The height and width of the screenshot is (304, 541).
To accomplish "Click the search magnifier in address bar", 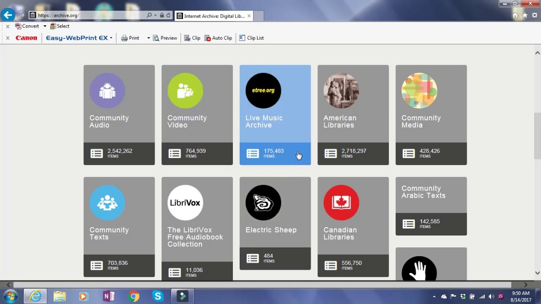I will point(149,15).
